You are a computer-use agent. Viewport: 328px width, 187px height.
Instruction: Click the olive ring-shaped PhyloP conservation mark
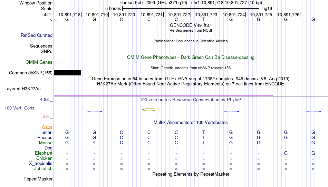149,110
